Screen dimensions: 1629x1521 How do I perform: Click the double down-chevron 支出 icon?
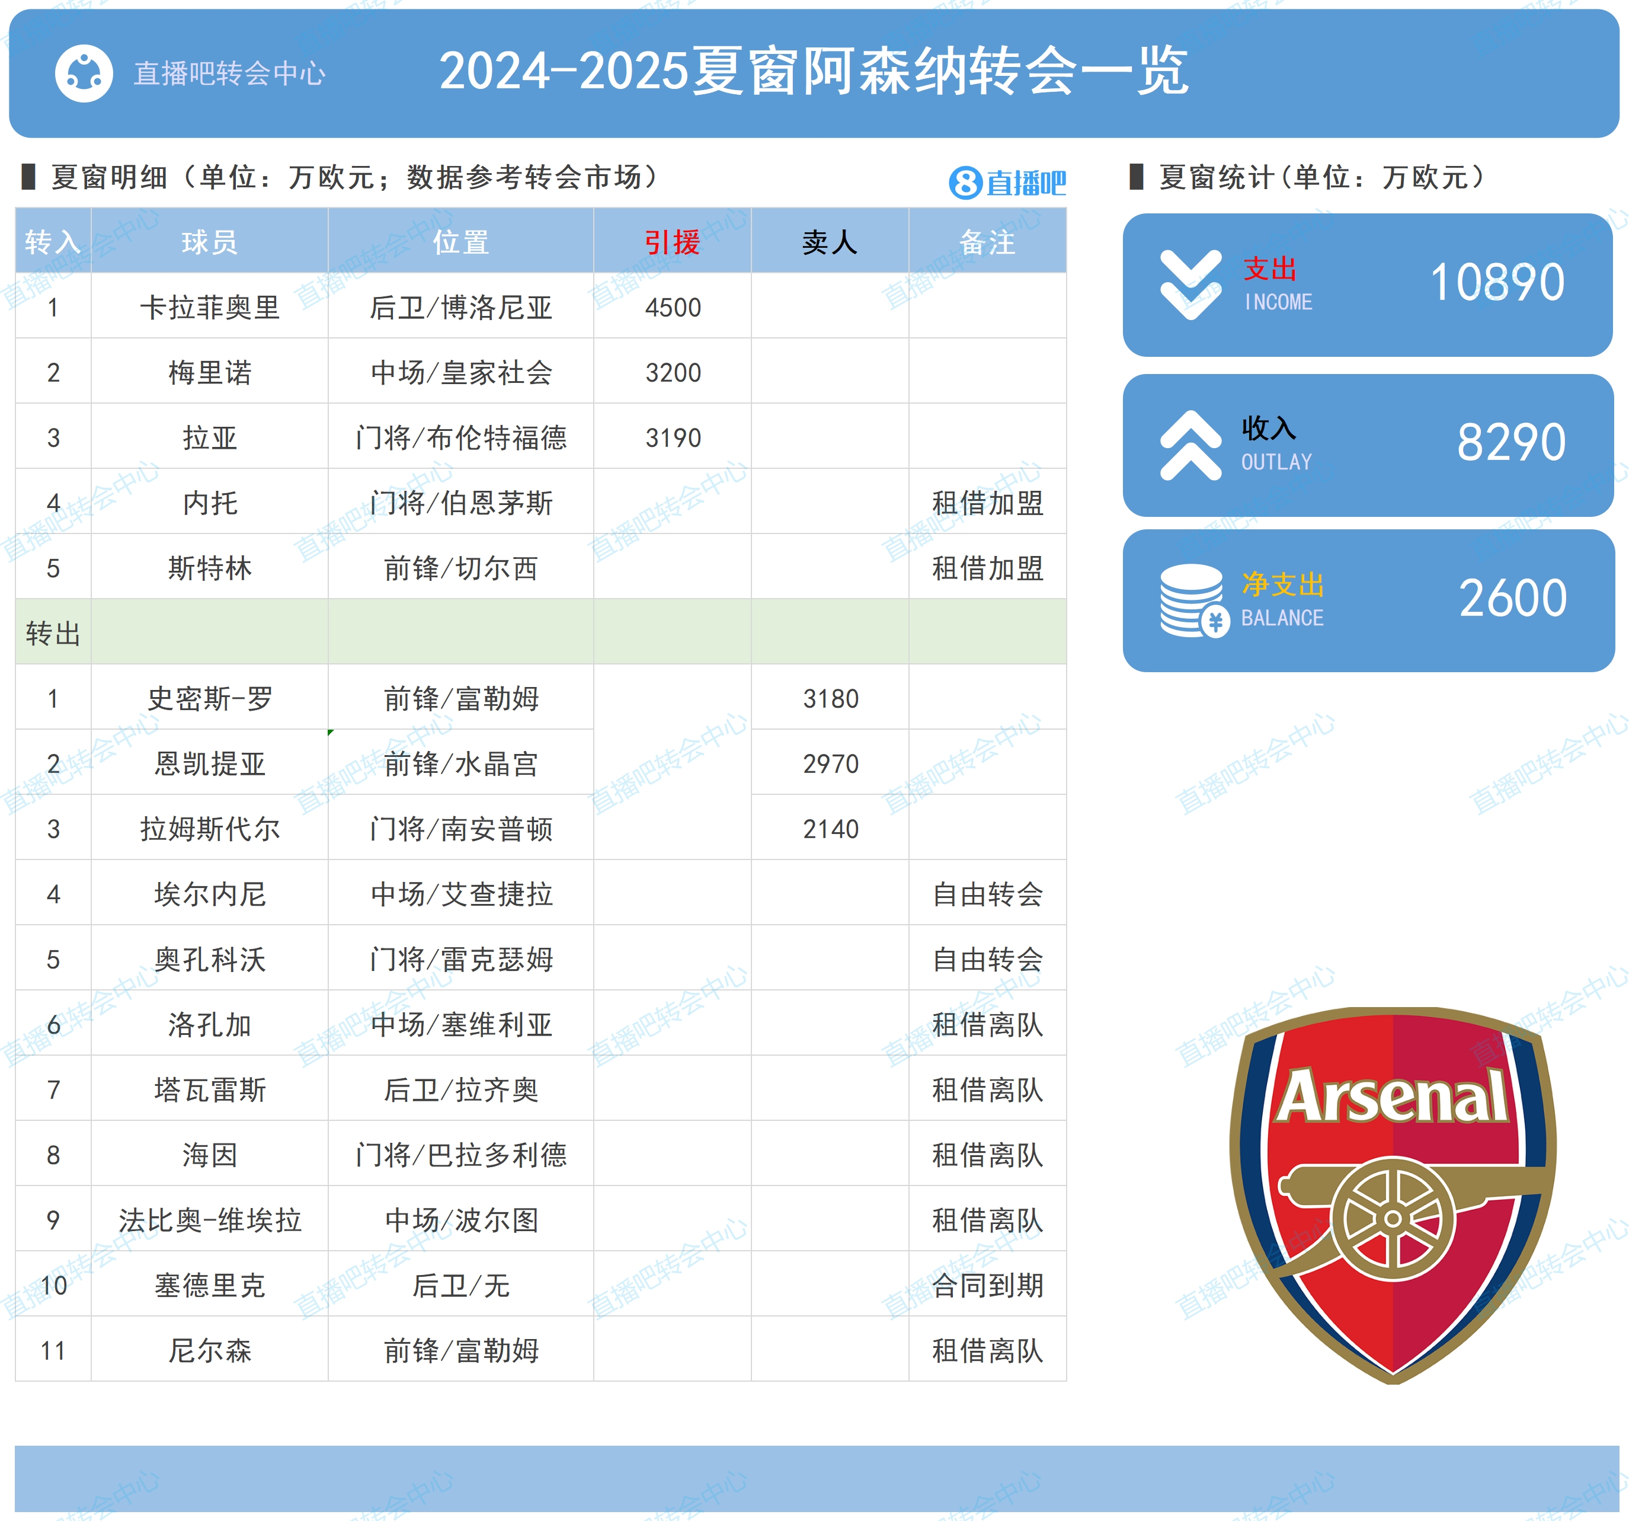[x=1190, y=285]
